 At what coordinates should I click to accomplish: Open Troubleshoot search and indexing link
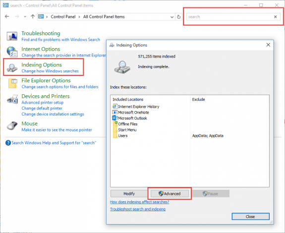click(138, 209)
